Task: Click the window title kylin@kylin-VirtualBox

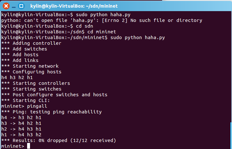Action: (74, 6)
